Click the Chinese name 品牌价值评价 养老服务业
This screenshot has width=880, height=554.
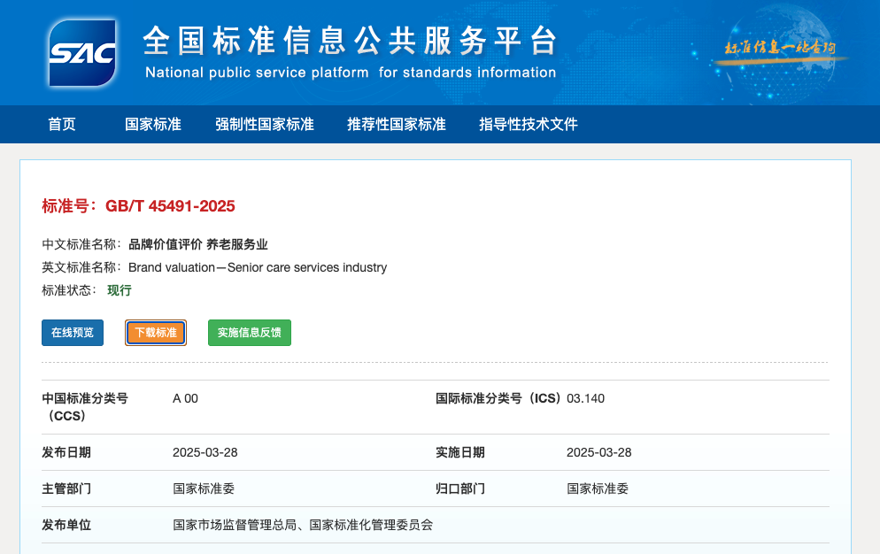[198, 244]
